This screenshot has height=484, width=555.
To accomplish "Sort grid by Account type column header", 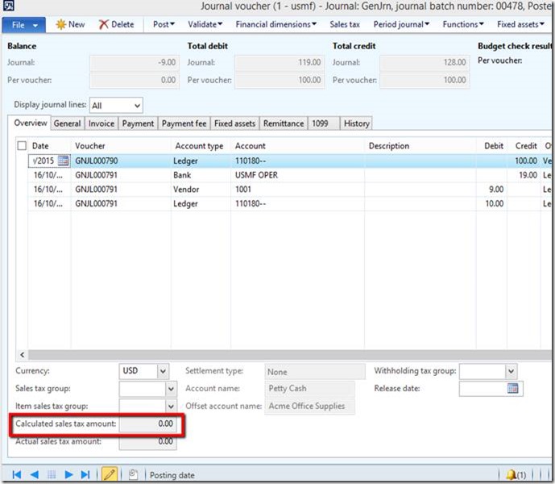I will (x=199, y=146).
